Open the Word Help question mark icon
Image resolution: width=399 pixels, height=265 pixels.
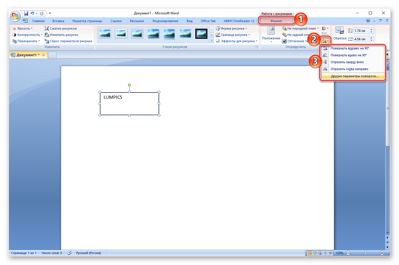click(x=368, y=21)
